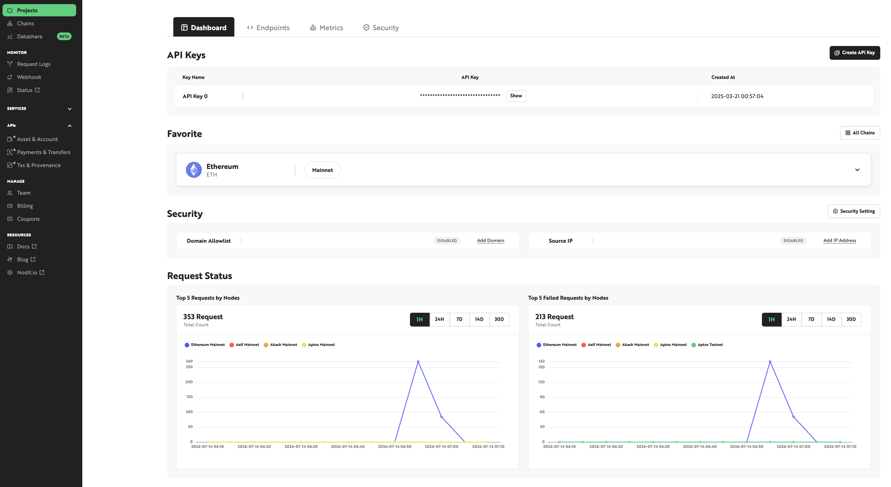
Task: Expand the Ethereum favorite card
Action: point(857,170)
